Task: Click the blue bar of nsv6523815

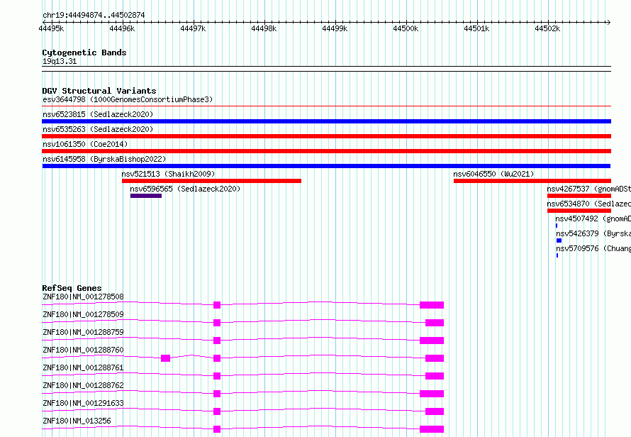Action: point(326,121)
